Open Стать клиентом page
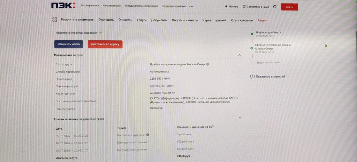357x162 pixels. 242,21
